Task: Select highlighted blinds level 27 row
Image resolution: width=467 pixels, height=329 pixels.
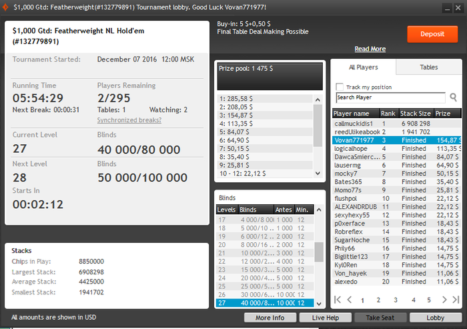Action: click(265, 303)
